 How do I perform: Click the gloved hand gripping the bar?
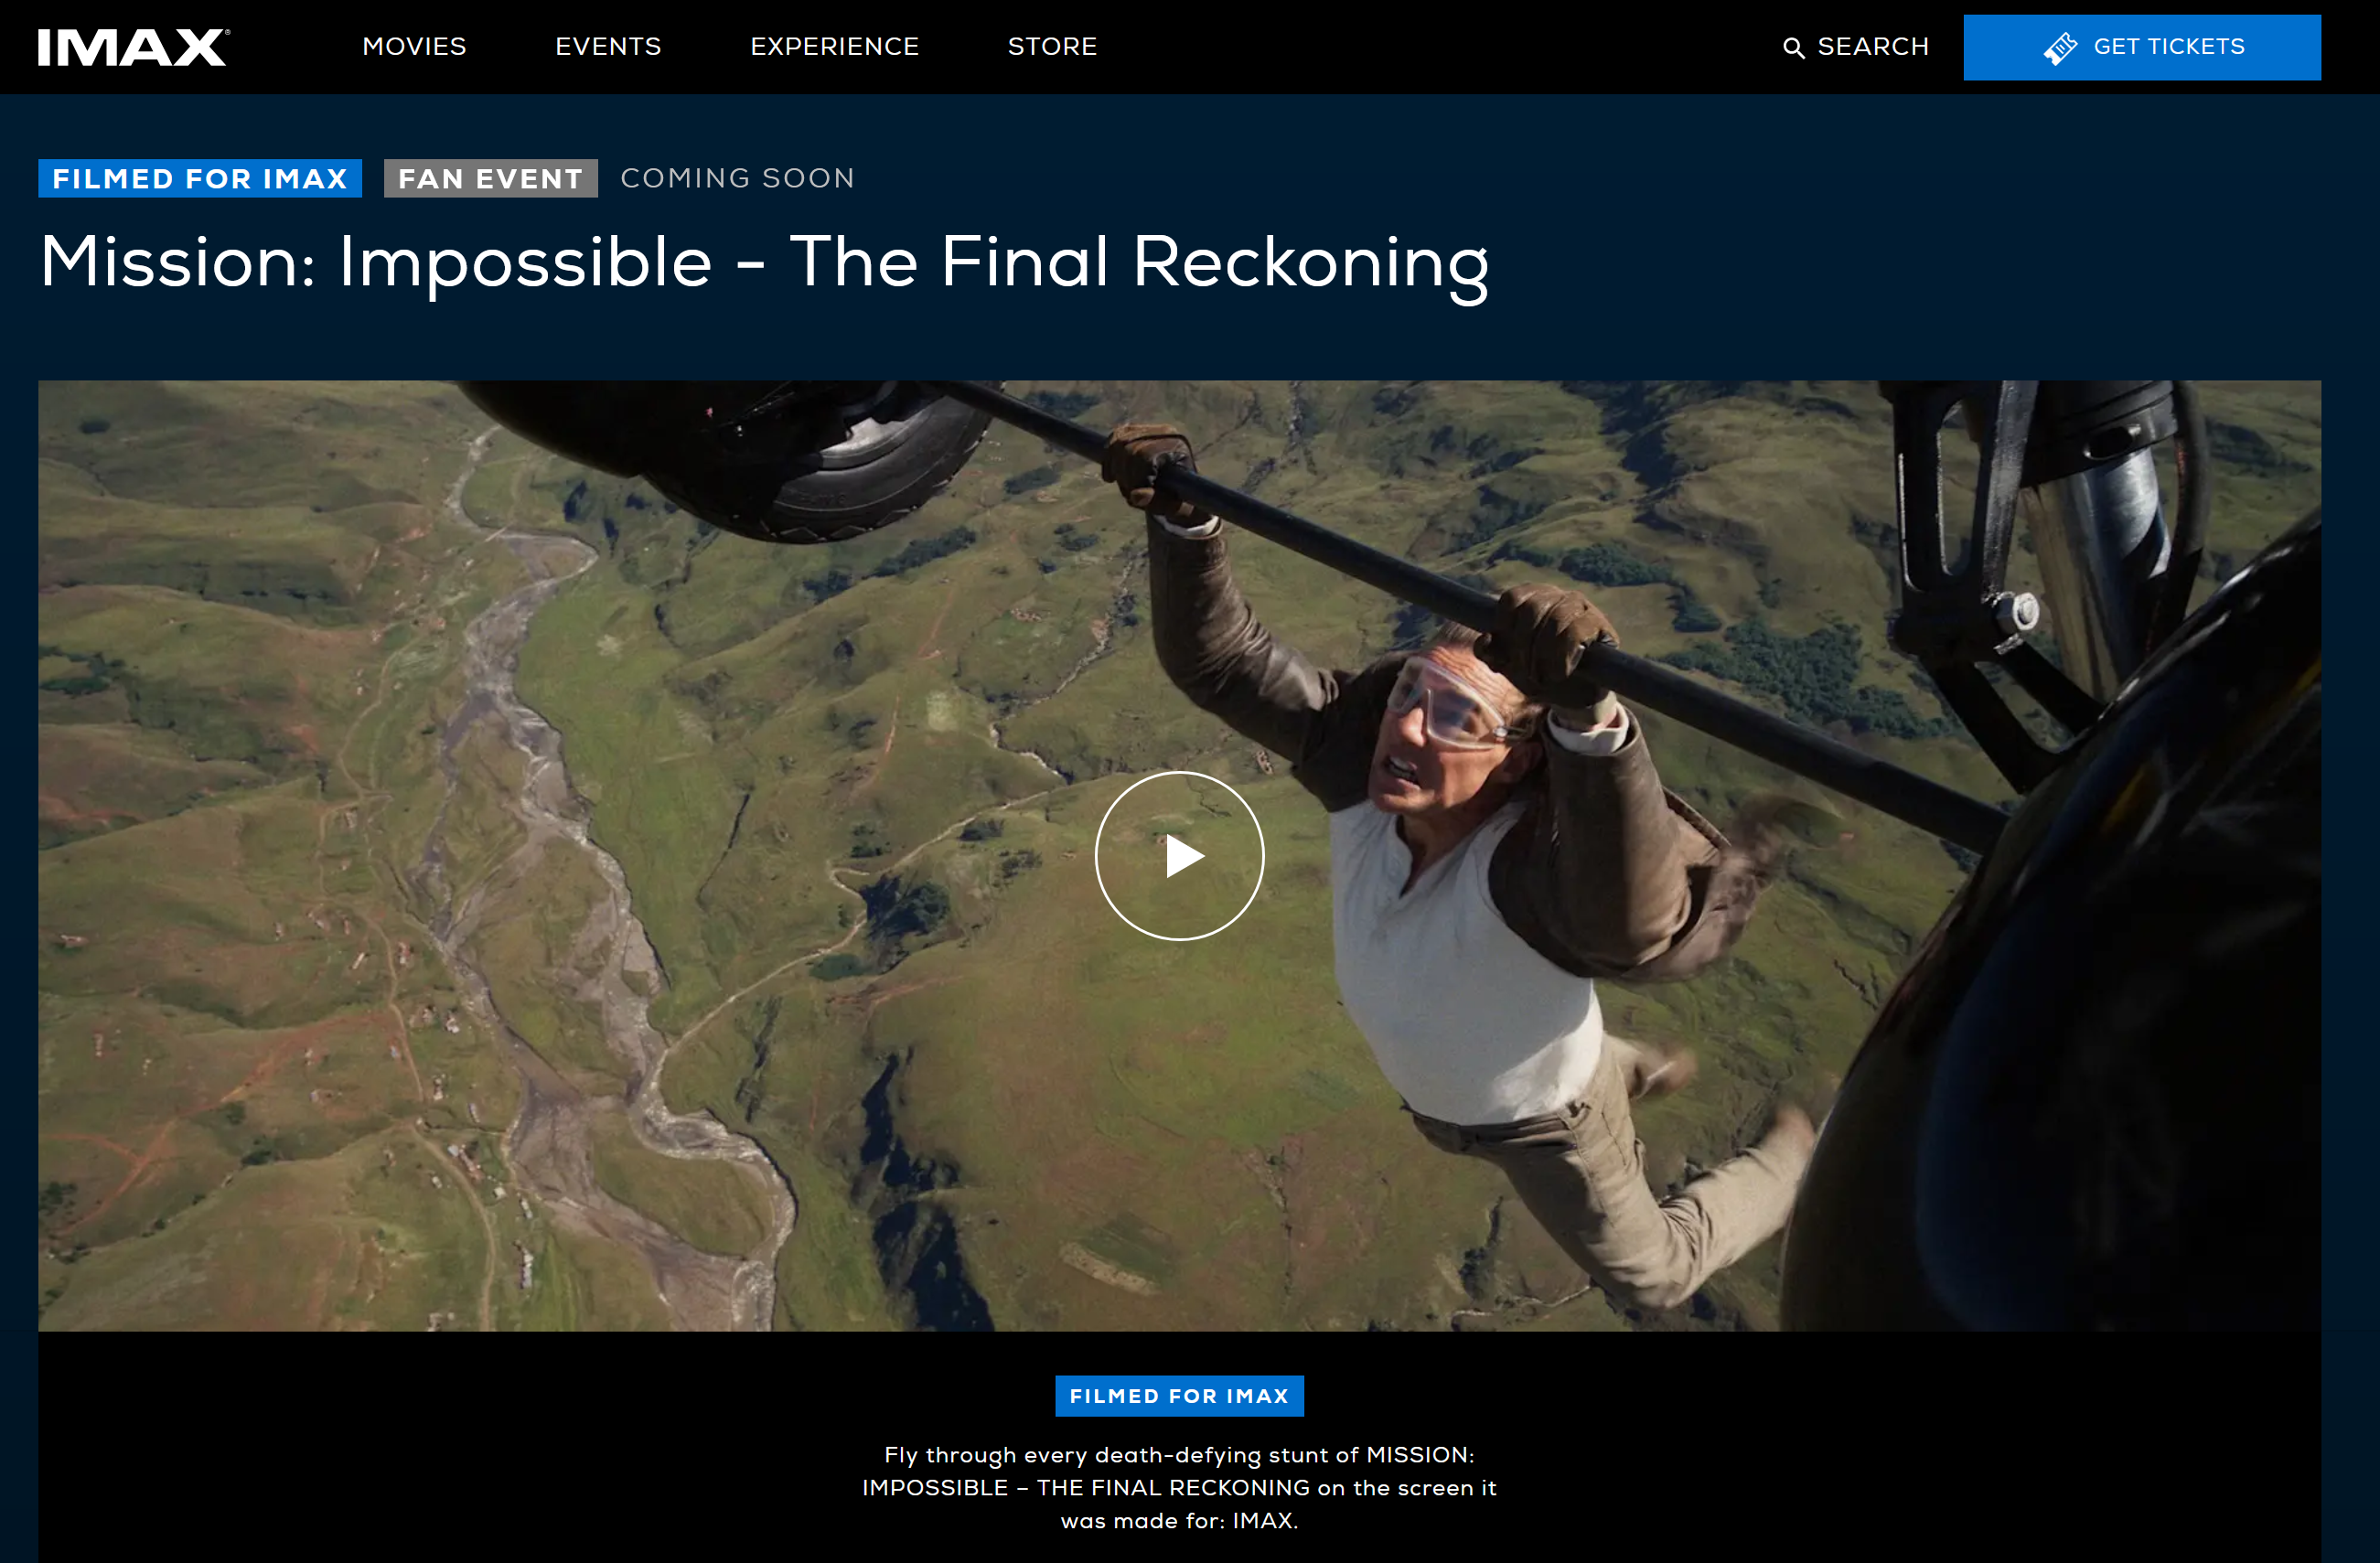tap(1150, 470)
